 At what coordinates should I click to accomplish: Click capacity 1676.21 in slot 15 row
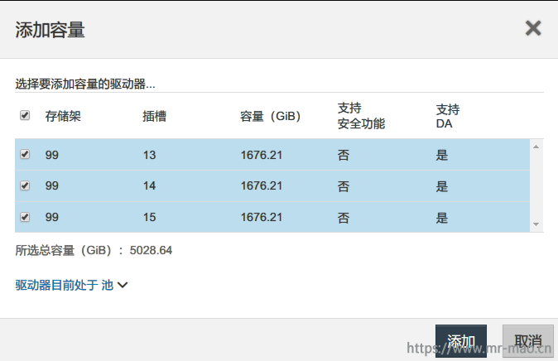tap(262, 217)
